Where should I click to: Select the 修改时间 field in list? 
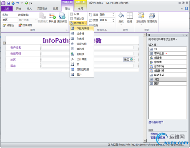tap(168, 66)
